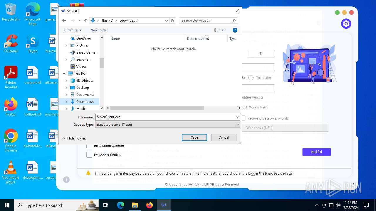Open the File name history dropdown
376x211 pixels.
[x=237, y=117]
